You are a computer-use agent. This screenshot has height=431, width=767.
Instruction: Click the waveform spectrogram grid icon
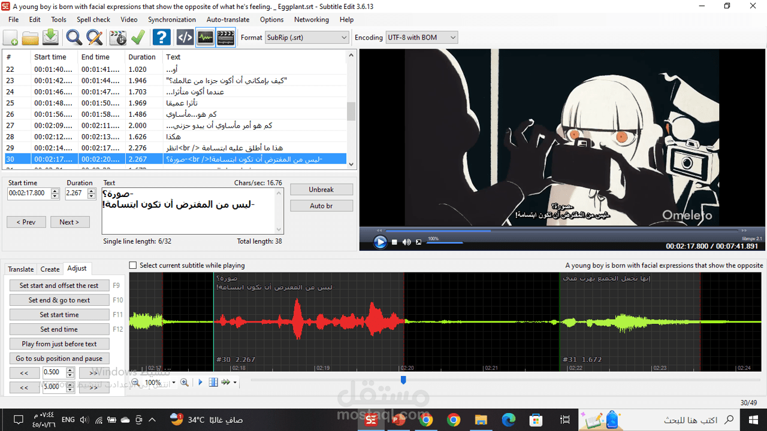click(x=213, y=382)
